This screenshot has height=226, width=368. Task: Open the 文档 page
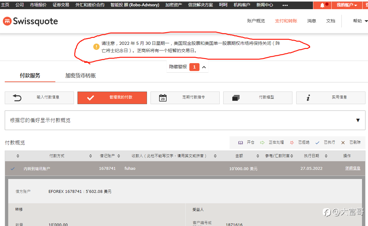pyautogui.click(x=330, y=21)
